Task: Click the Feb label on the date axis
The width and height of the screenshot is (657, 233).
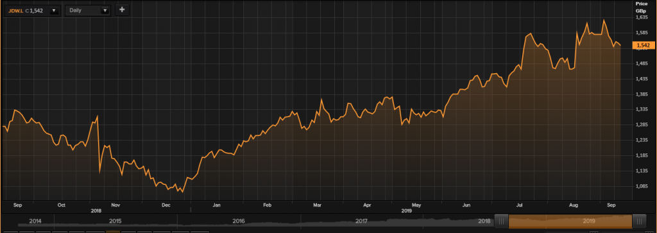Action: tap(267, 205)
